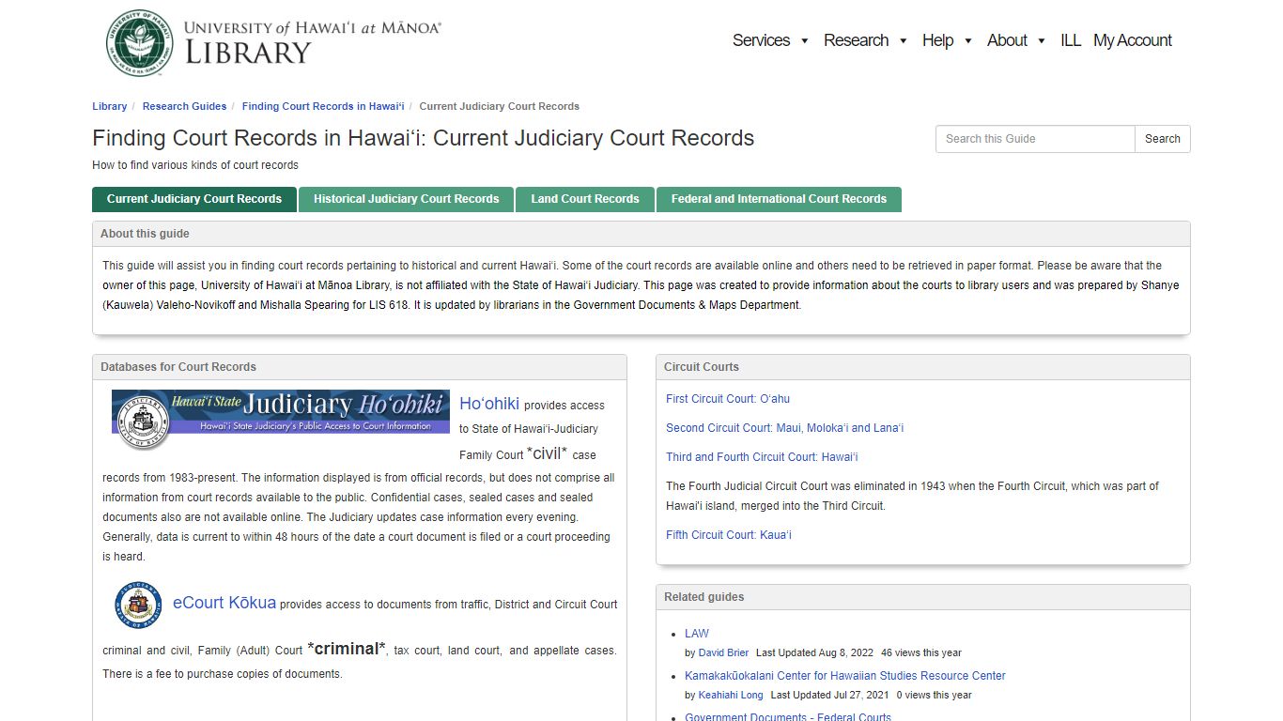Screen dimensions: 1283x721
Task: Open Second Circuit Court: Maui link
Action: coord(784,428)
